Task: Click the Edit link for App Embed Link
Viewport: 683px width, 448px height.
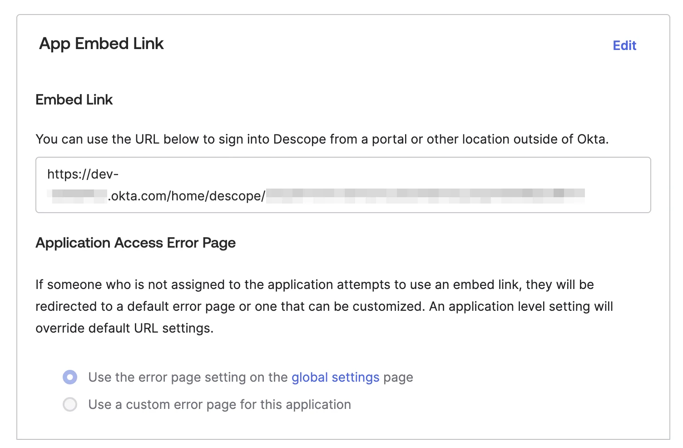Action: click(624, 45)
